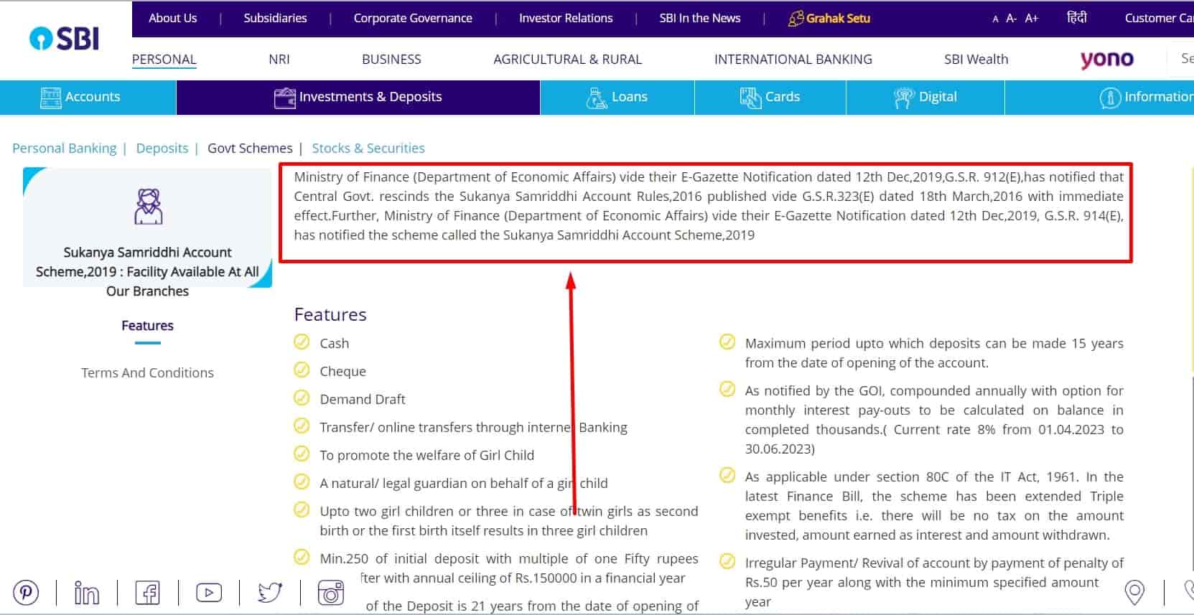Open Investments & Deposits menu
Screen dimensions: 1194x615
click(358, 98)
